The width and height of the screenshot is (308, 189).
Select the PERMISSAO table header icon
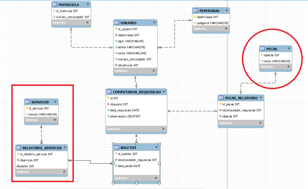click(196, 11)
